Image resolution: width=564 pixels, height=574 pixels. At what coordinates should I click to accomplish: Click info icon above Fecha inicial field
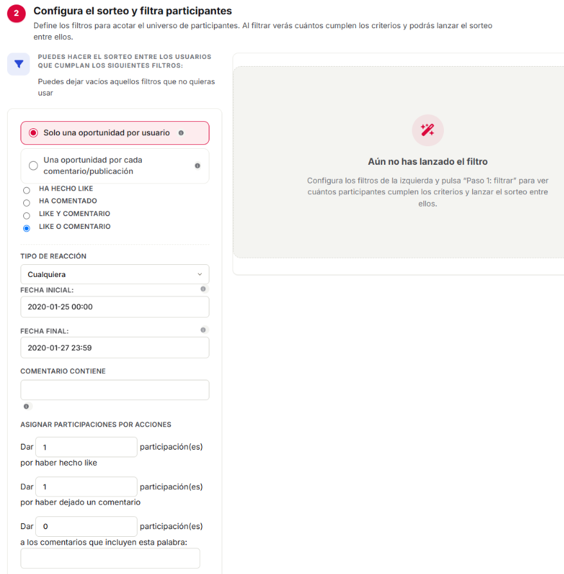point(203,289)
